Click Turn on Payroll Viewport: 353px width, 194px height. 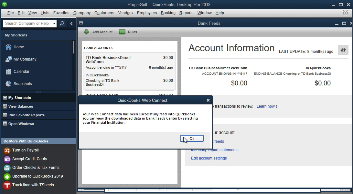pyautogui.click(x=25, y=150)
